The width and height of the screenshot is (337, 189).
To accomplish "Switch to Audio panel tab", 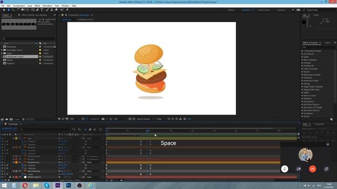I will pos(316,15).
